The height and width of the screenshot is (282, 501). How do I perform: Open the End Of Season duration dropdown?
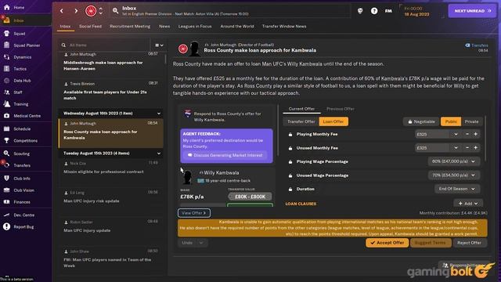click(457, 189)
